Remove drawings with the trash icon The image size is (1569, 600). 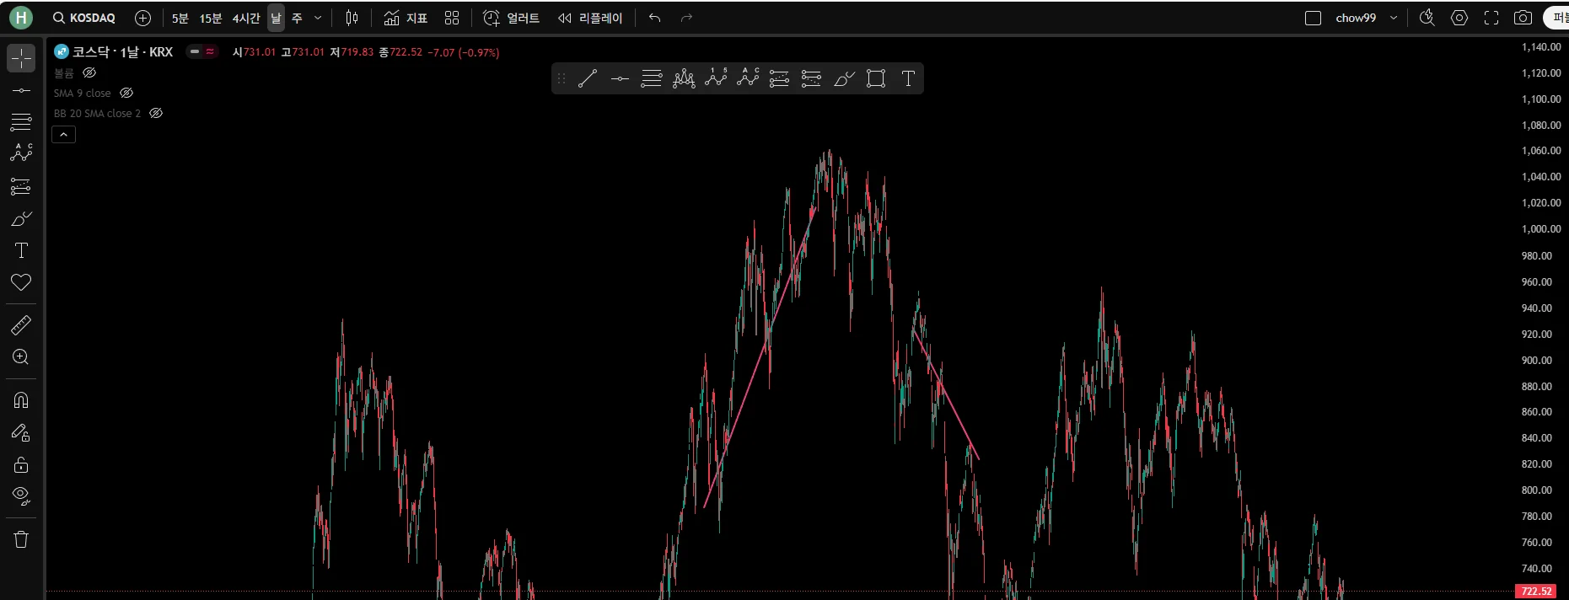point(21,539)
